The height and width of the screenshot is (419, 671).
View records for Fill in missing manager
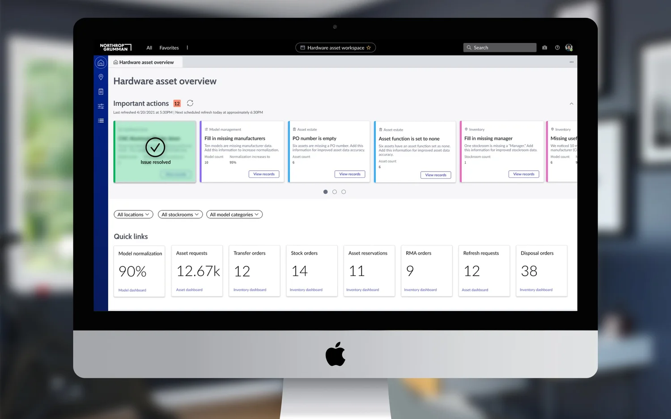[524, 174]
